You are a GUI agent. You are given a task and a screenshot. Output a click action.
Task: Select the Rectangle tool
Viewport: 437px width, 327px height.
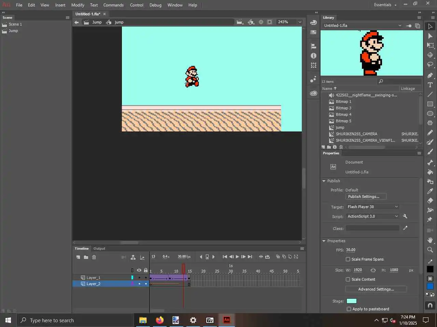430,104
